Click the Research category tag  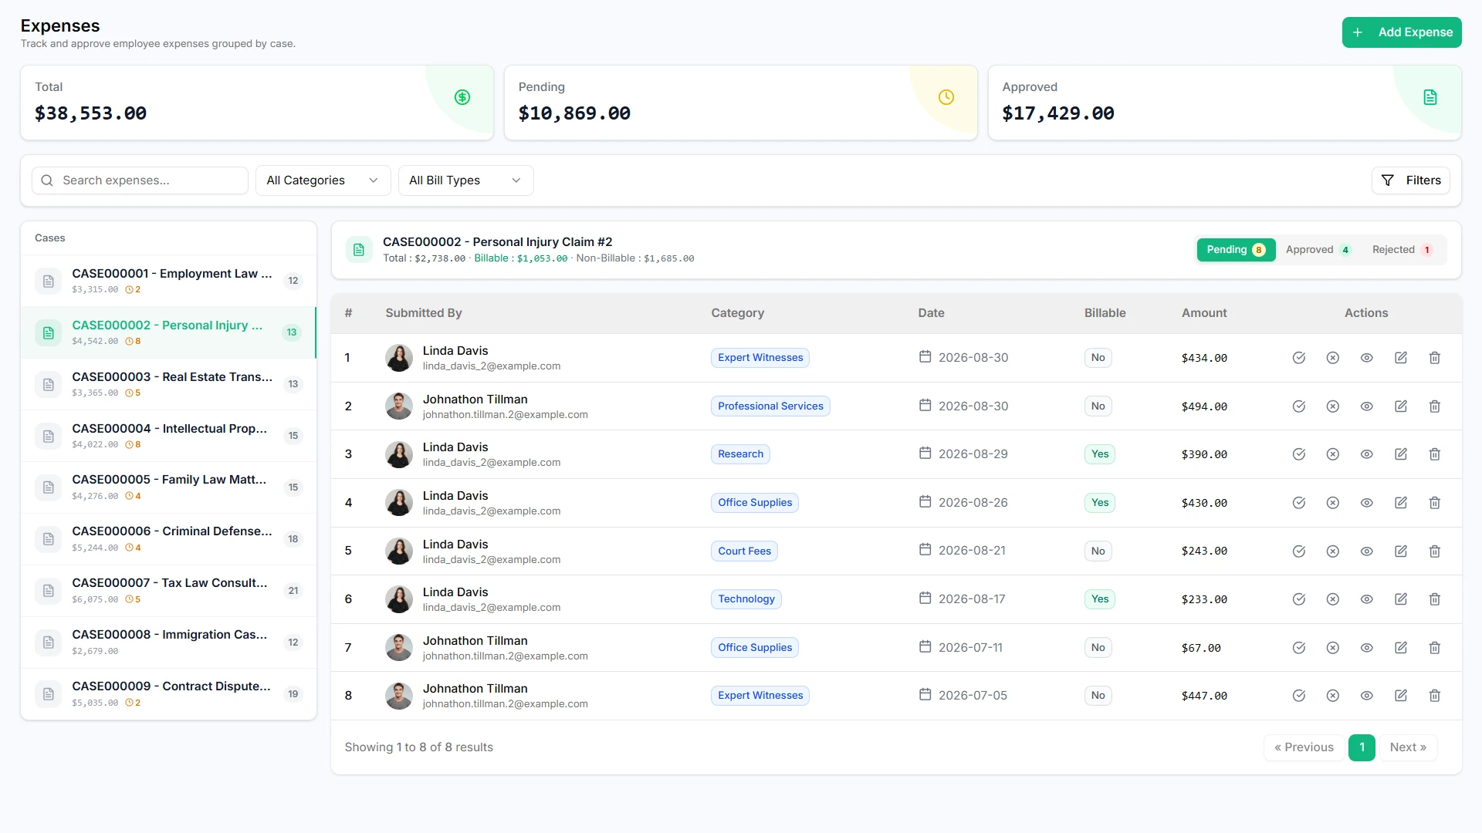[x=740, y=454]
